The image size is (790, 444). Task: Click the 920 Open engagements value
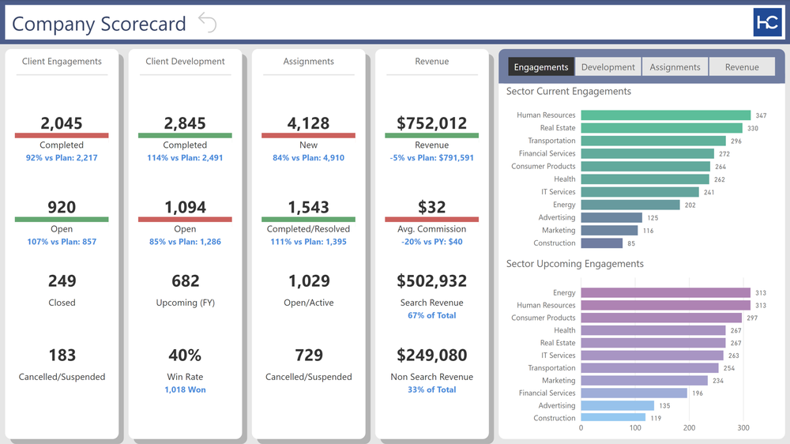coord(62,207)
